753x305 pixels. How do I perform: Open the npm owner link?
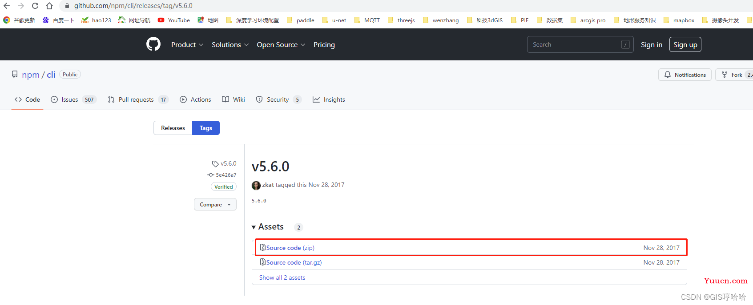pyautogui.click(x=31, y=75)
